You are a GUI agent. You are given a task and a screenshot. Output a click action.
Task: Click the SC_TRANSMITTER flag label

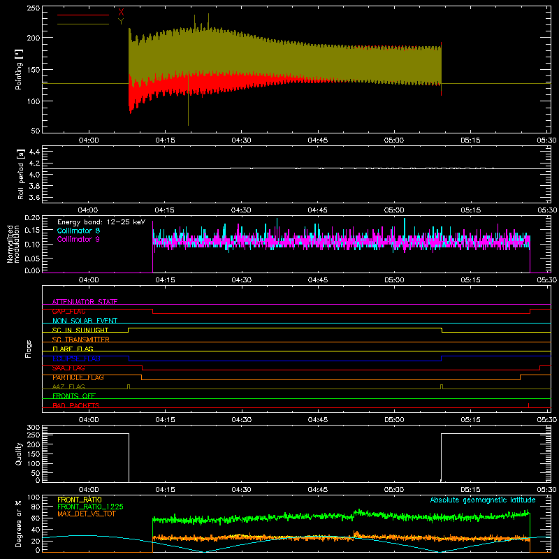point(81,340)
